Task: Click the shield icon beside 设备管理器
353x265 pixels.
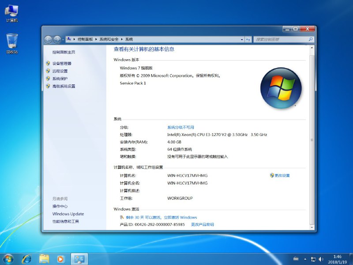Action: click(48, 63)
